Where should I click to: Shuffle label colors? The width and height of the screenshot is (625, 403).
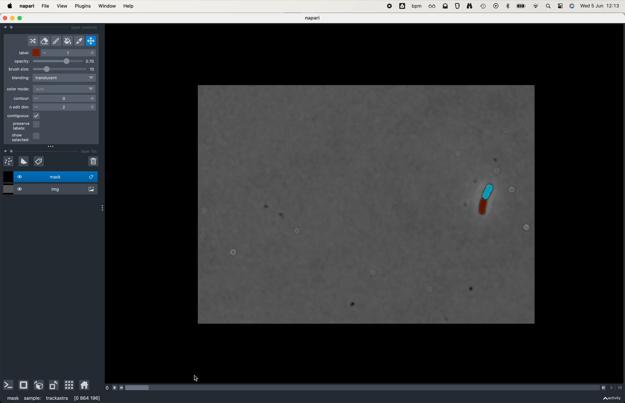pos(33,41)
